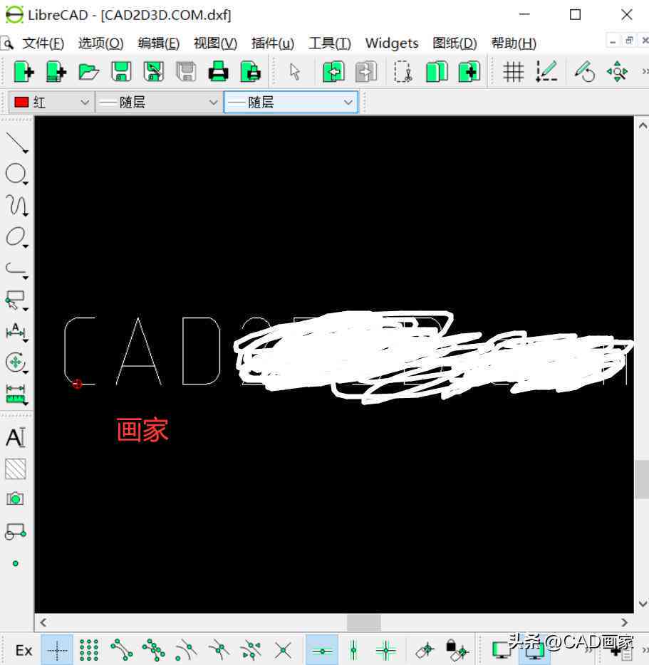The width and height of the screenshot is (649, 665).
Task: Cut the selected entities
Action: point(403,71)
